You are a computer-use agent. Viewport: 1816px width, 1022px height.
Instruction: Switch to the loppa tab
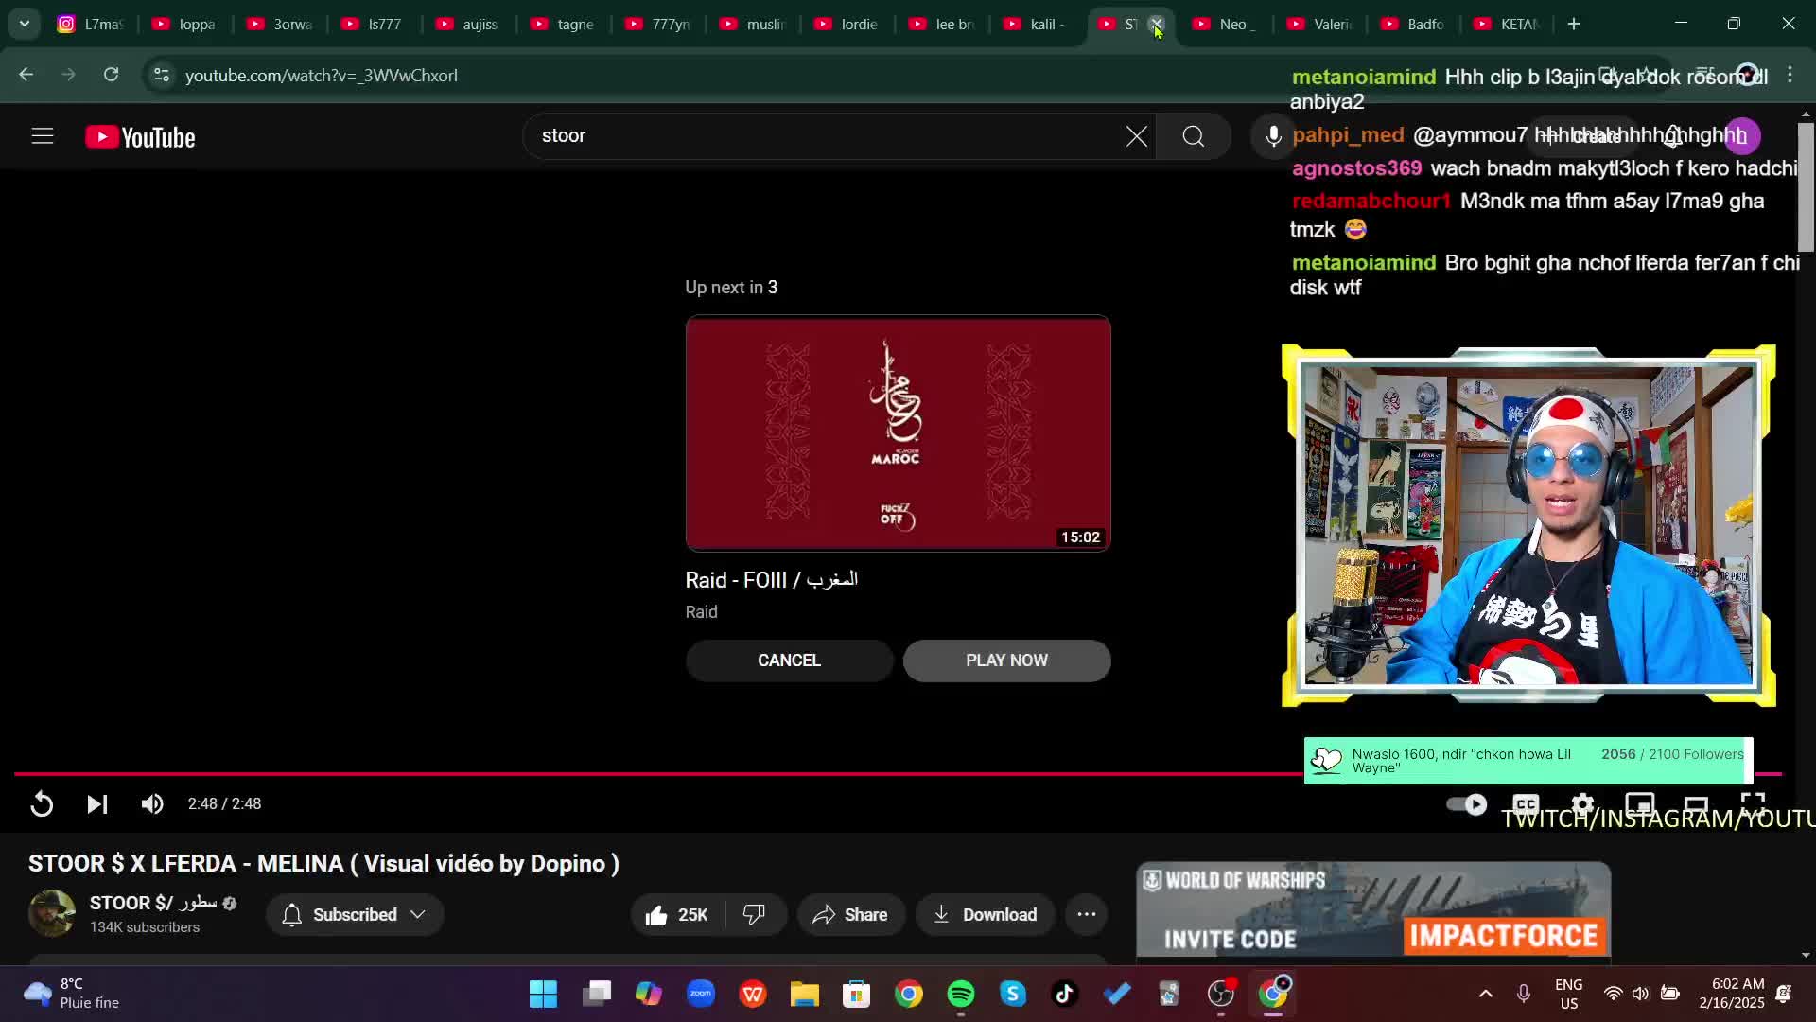[185, 25]
